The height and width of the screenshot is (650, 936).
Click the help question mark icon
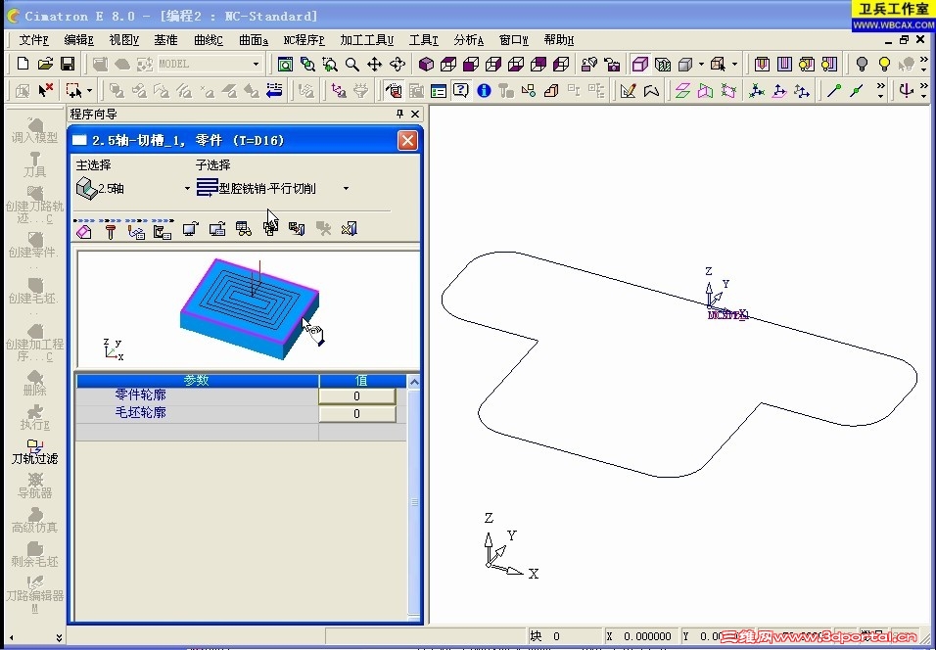[461, 91]
